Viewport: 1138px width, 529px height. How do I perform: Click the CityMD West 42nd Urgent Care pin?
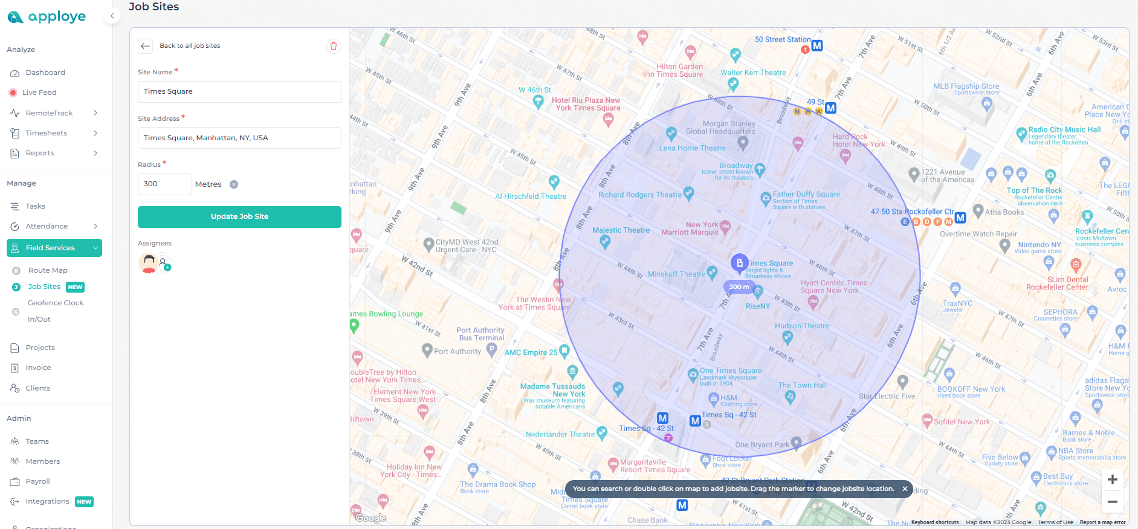(428, 245)
